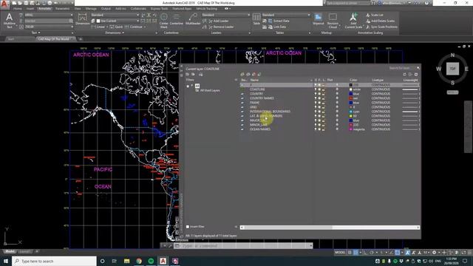This screenshot has width=473, height=266.
Task: Expand the Text panel title
Action: (35, 33)
